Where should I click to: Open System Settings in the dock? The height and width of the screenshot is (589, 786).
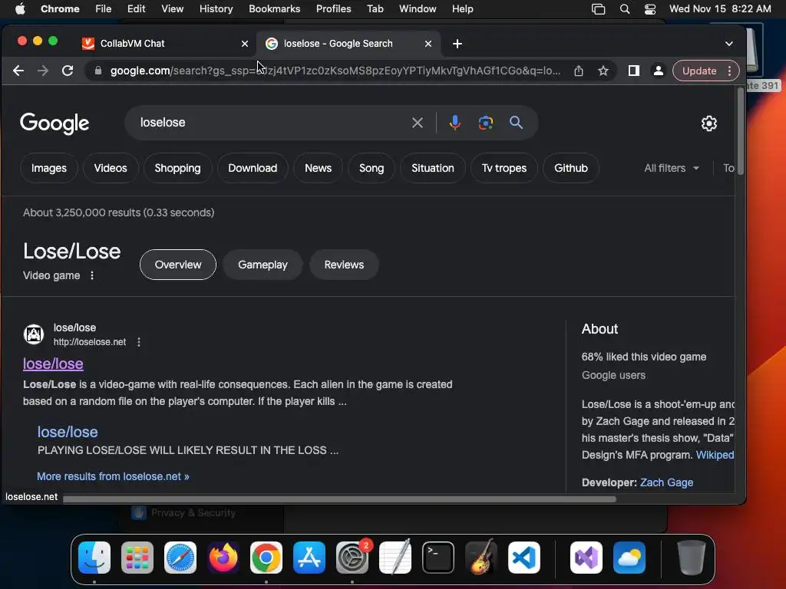[x=352, y=558]
